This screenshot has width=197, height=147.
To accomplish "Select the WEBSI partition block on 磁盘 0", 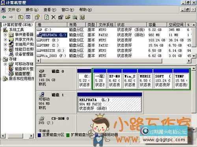I will coord(145,79).
